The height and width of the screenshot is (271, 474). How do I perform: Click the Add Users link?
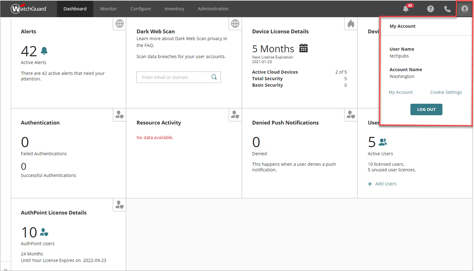[x=386, y=184]
